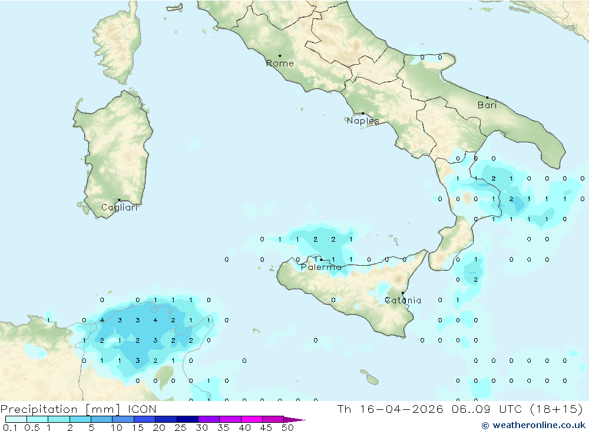Pick the legend swatch between 0.5 and 1

[x=38, y=419]
